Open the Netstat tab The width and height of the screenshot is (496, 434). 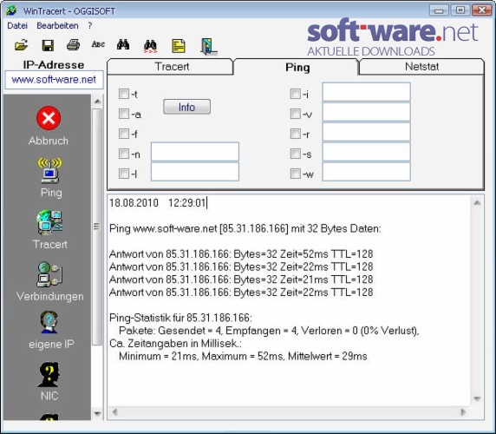(x=421, y=67)
